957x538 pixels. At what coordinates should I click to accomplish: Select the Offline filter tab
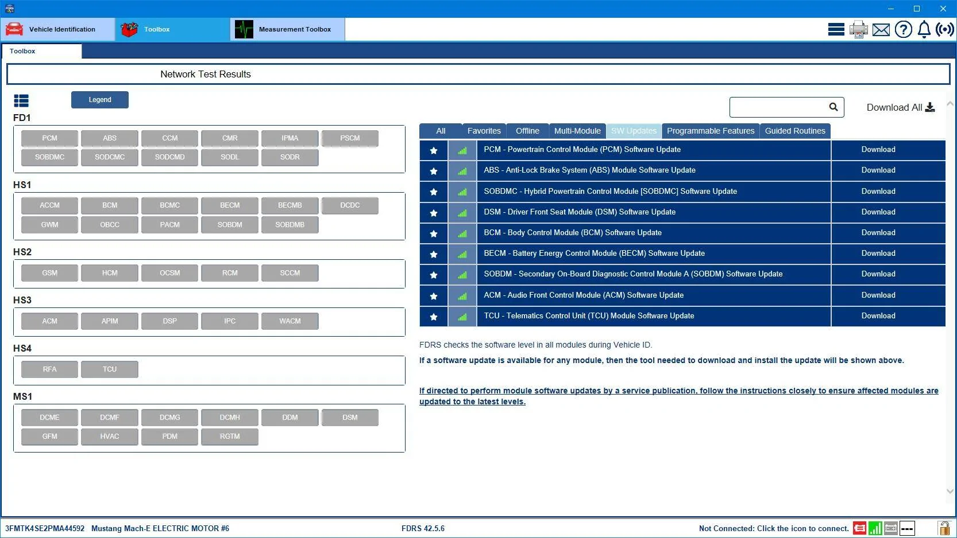(x=527, y=131)
